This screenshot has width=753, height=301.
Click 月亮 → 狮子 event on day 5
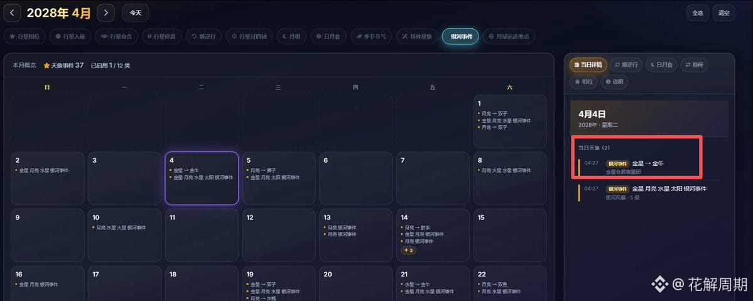tap(261, 170)
